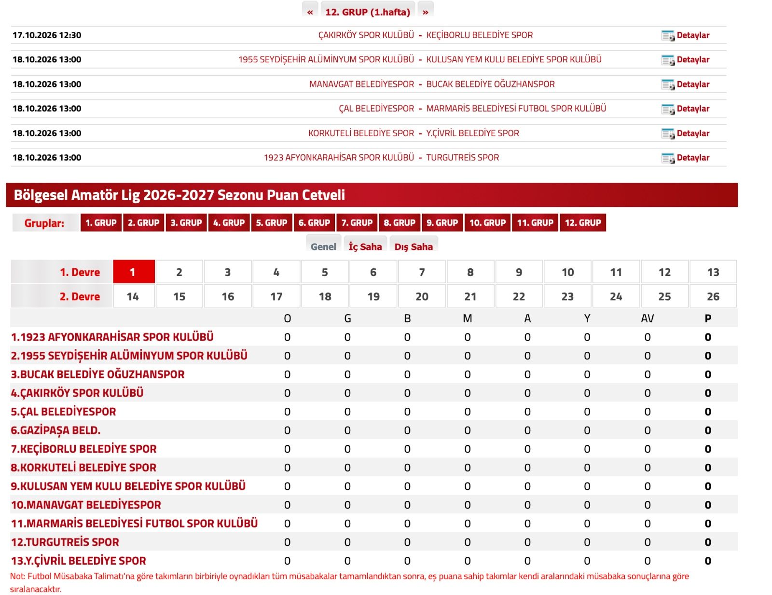Open Keçiborlu Belediye Spor fixture link
The image size is (772, 595).
[x=480, y=35]
